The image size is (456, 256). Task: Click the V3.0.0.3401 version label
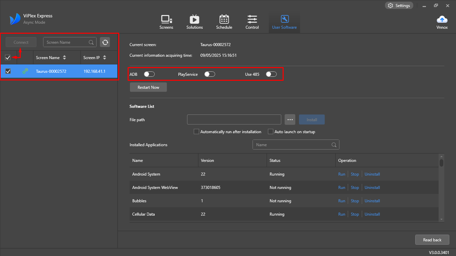(x=439, y=253)
